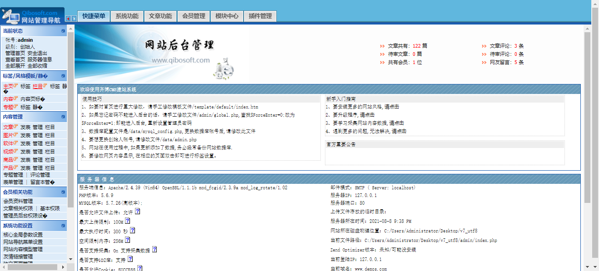The height and width of the screenshot is (271, 599).
Task: Click the orange icon beside 视频
Action: (x=16, y=151)
